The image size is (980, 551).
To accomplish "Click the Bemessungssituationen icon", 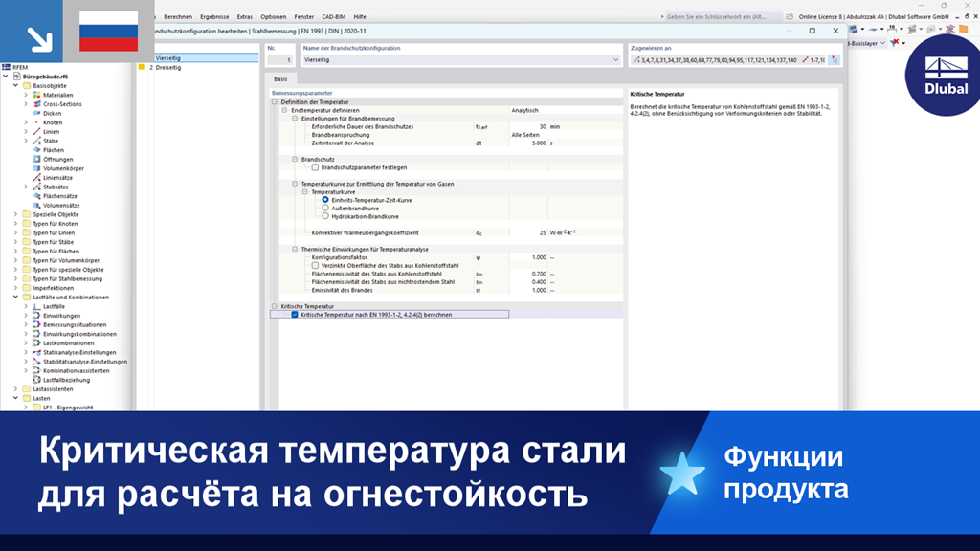I will click(37, 325).
